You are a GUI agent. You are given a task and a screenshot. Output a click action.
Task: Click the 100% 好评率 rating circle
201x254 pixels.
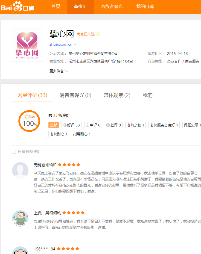[x=30, y=121]
